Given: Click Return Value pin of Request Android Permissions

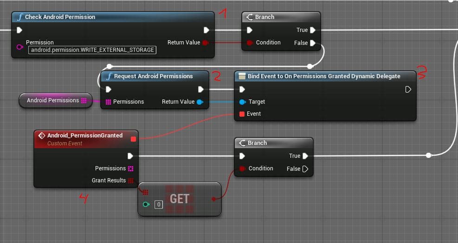Looking at the screenshot, I should 200,102.
